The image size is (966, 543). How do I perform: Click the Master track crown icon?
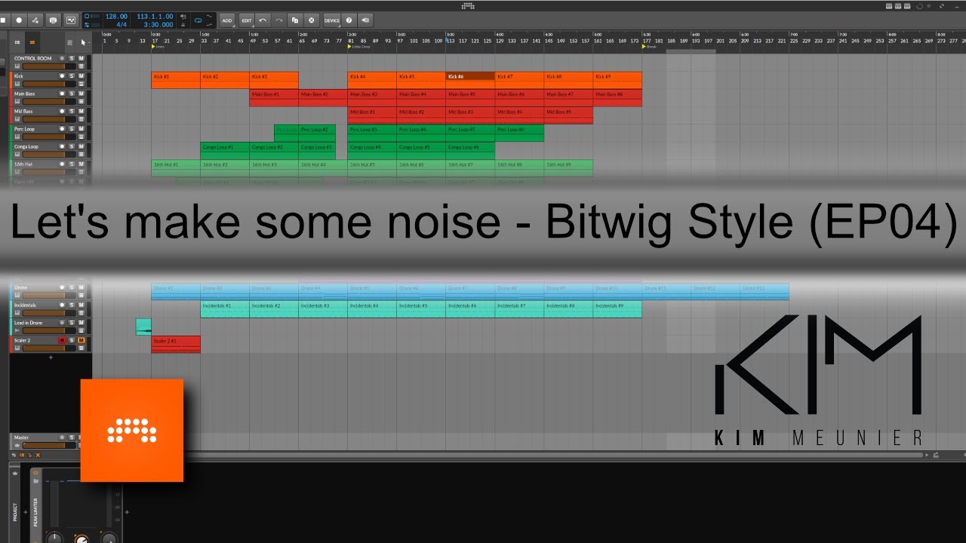click(x=17, y=445)
